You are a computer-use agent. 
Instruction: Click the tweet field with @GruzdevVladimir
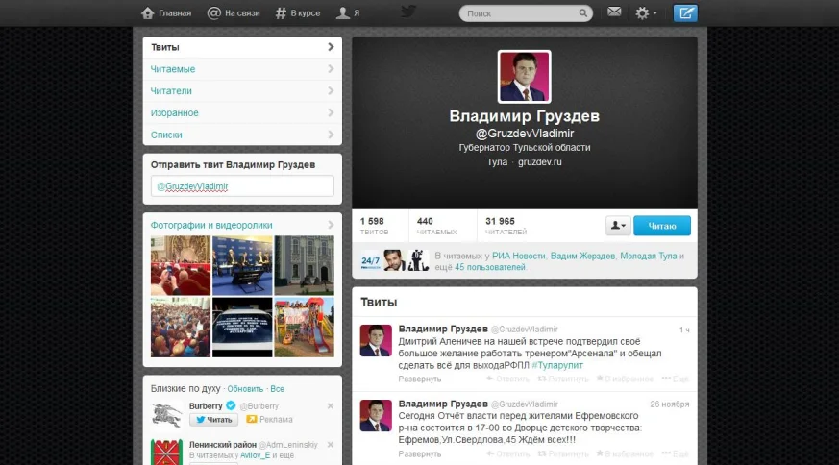(x=242, y=186)
